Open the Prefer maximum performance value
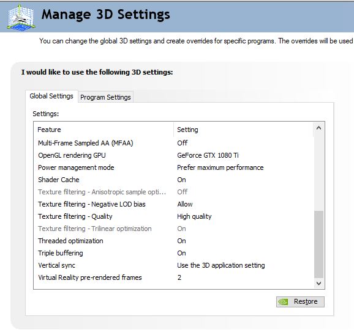The image size is (354, 330). [220, 167]
